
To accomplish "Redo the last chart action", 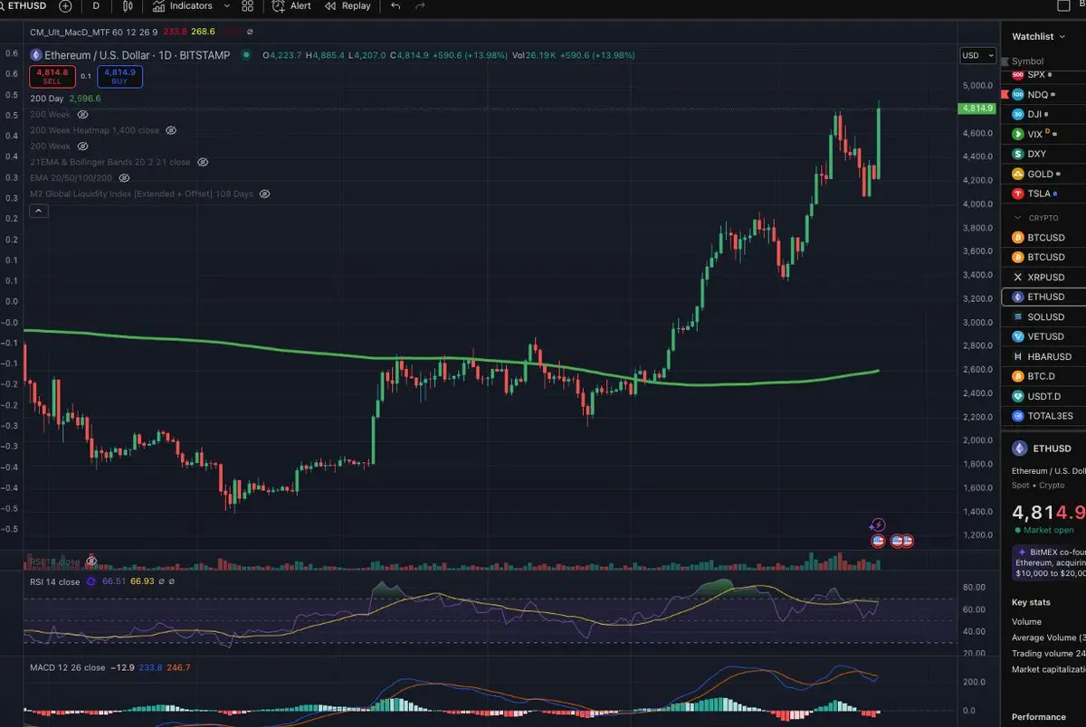I will coord(420,5).
